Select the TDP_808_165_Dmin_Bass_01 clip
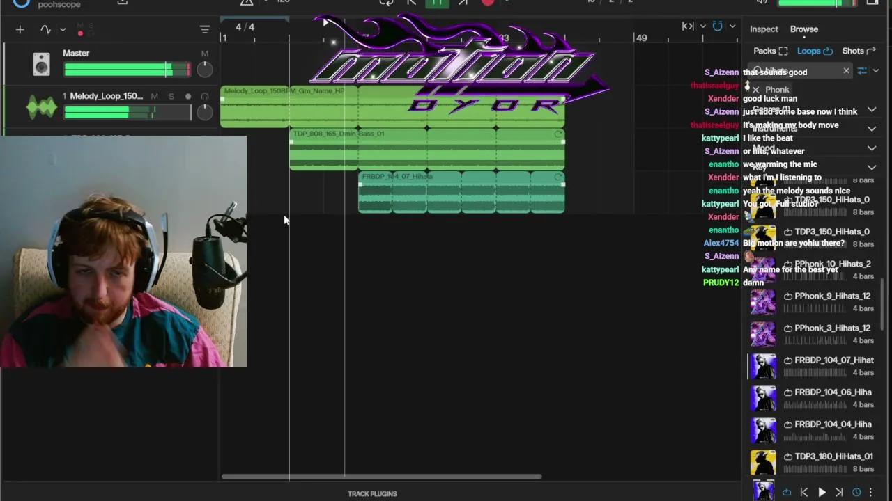892x501 pixels. click(426, 150)
